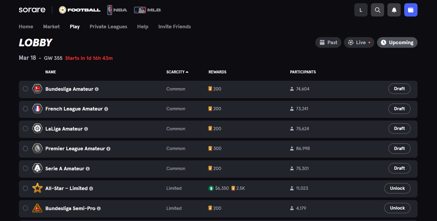Switch to the Past game weeks tab
The height and width of the screenshot is (221, 437).
pos(328,42)
